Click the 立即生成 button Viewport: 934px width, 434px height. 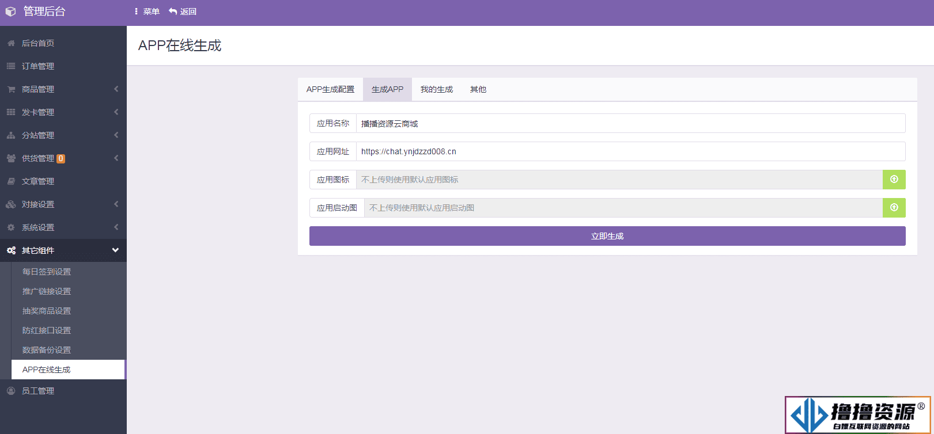pos(607,236)
